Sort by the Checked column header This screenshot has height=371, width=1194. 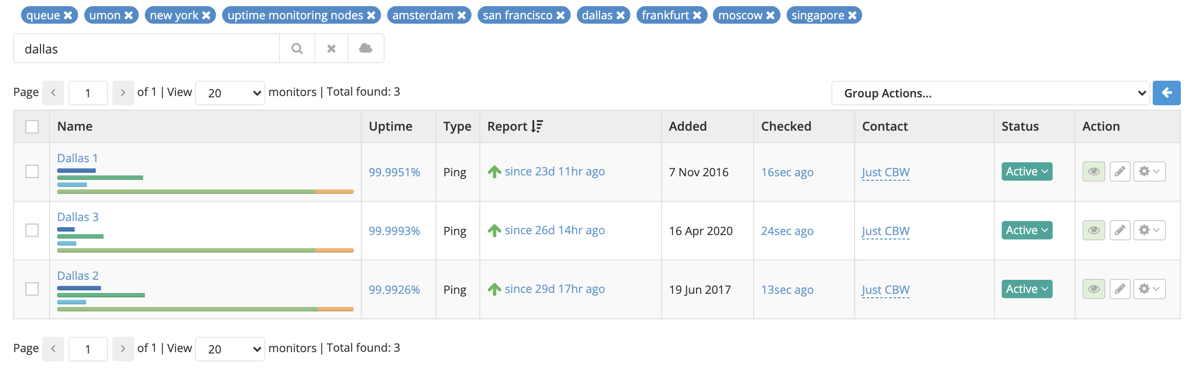[x=786, y=126]
